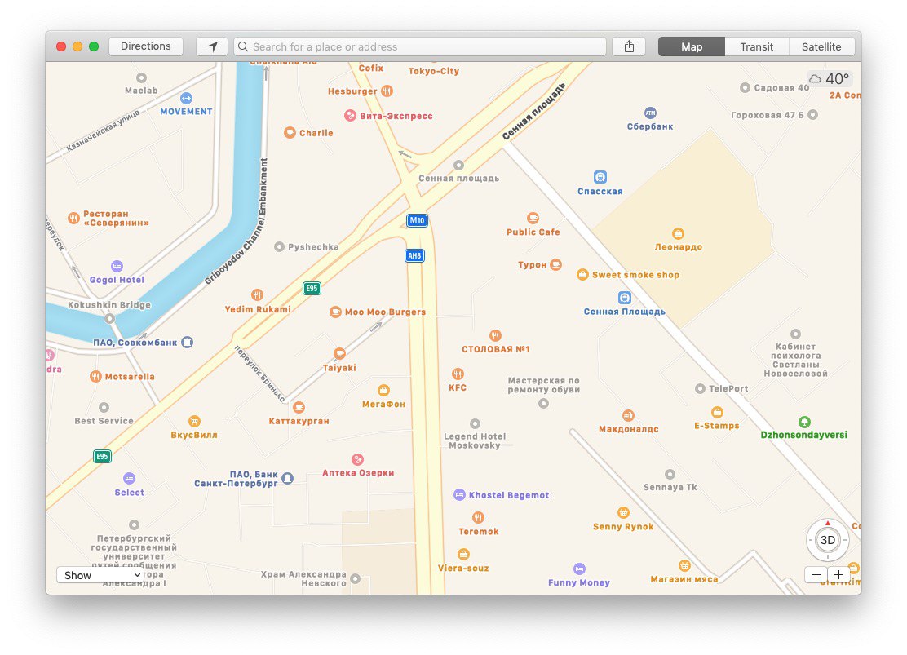The image size is (907, 655).
Task: Click the Каттакурган cafe pin
Action: 299,407
